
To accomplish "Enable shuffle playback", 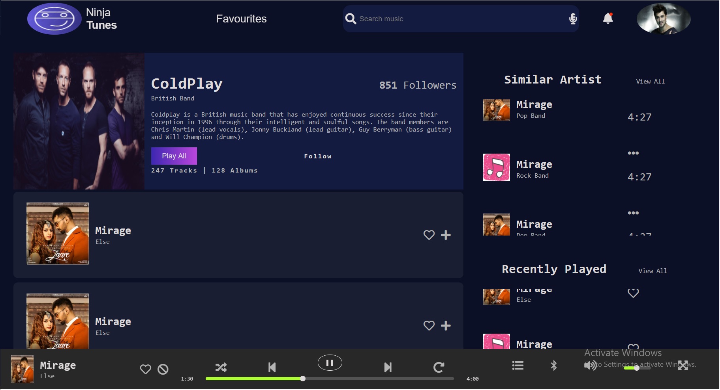I will click(221, 367).
